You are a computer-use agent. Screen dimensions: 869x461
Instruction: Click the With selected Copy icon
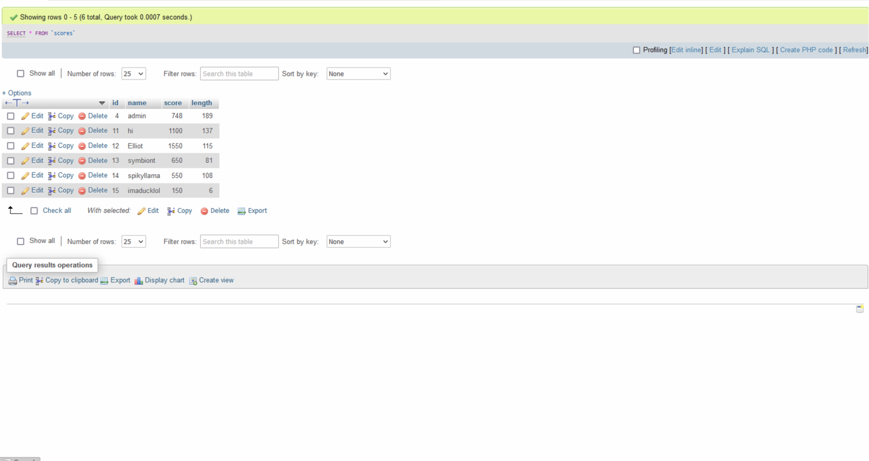click(x=171, y=211)
